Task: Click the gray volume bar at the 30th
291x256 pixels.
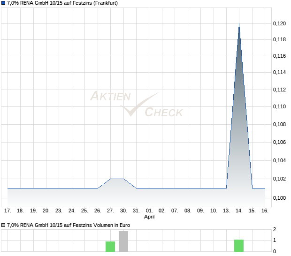Action: [123, 241]
